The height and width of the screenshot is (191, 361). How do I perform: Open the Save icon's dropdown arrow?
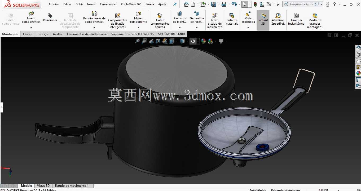(x=218, y=4)
